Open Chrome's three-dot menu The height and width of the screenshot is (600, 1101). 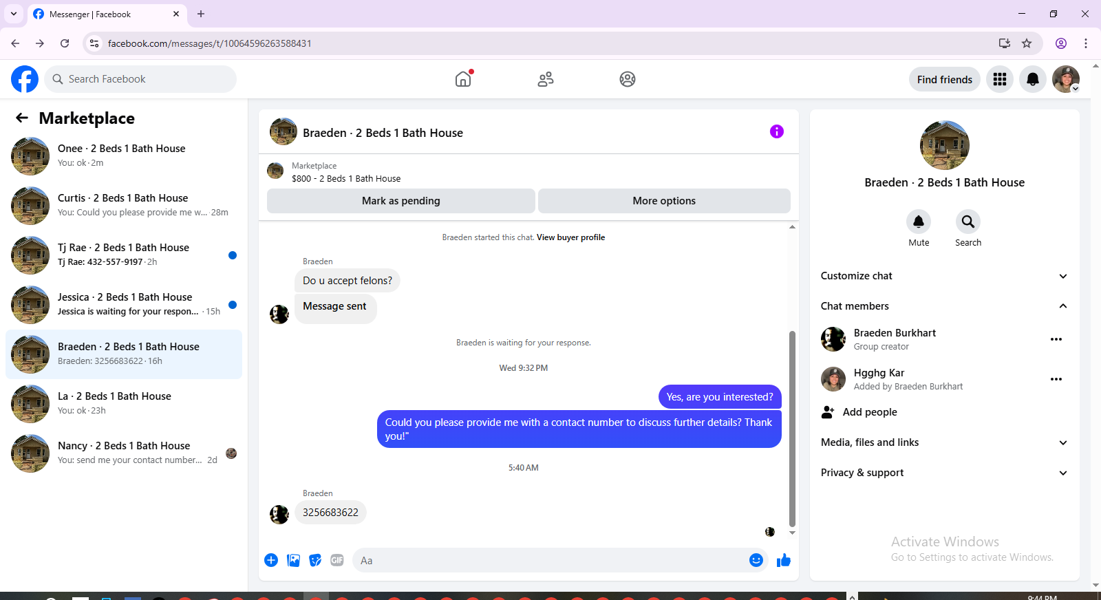(1086, 43)
